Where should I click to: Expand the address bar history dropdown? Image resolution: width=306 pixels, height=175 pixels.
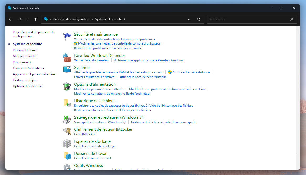[189, 19]
